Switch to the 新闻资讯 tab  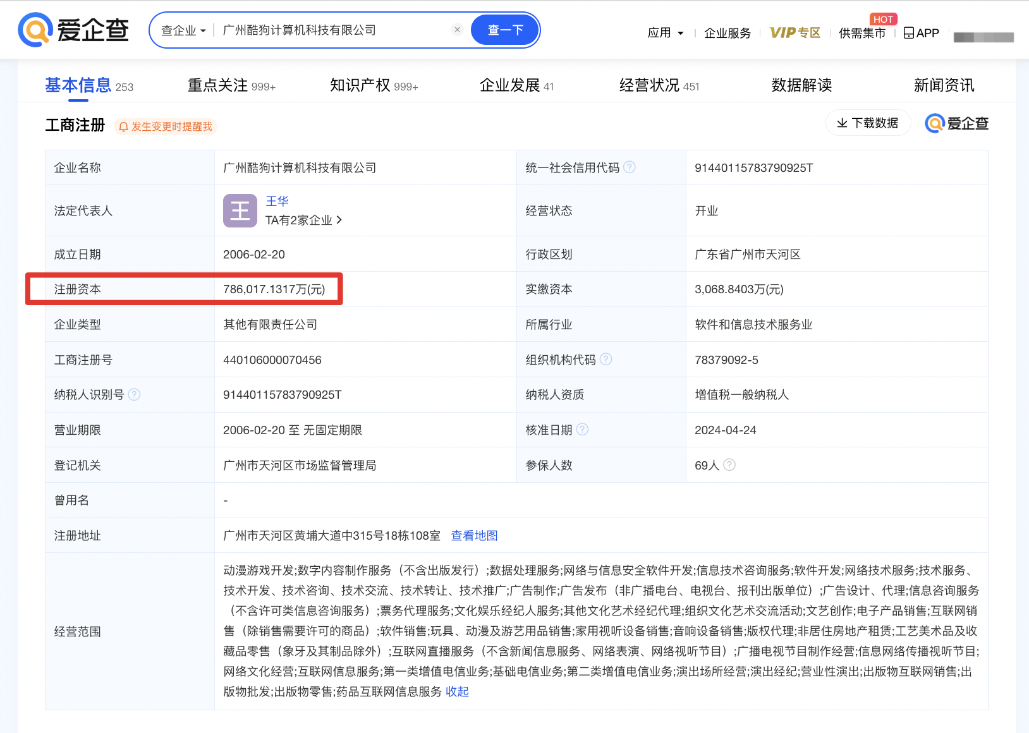[x=944, y=85]
